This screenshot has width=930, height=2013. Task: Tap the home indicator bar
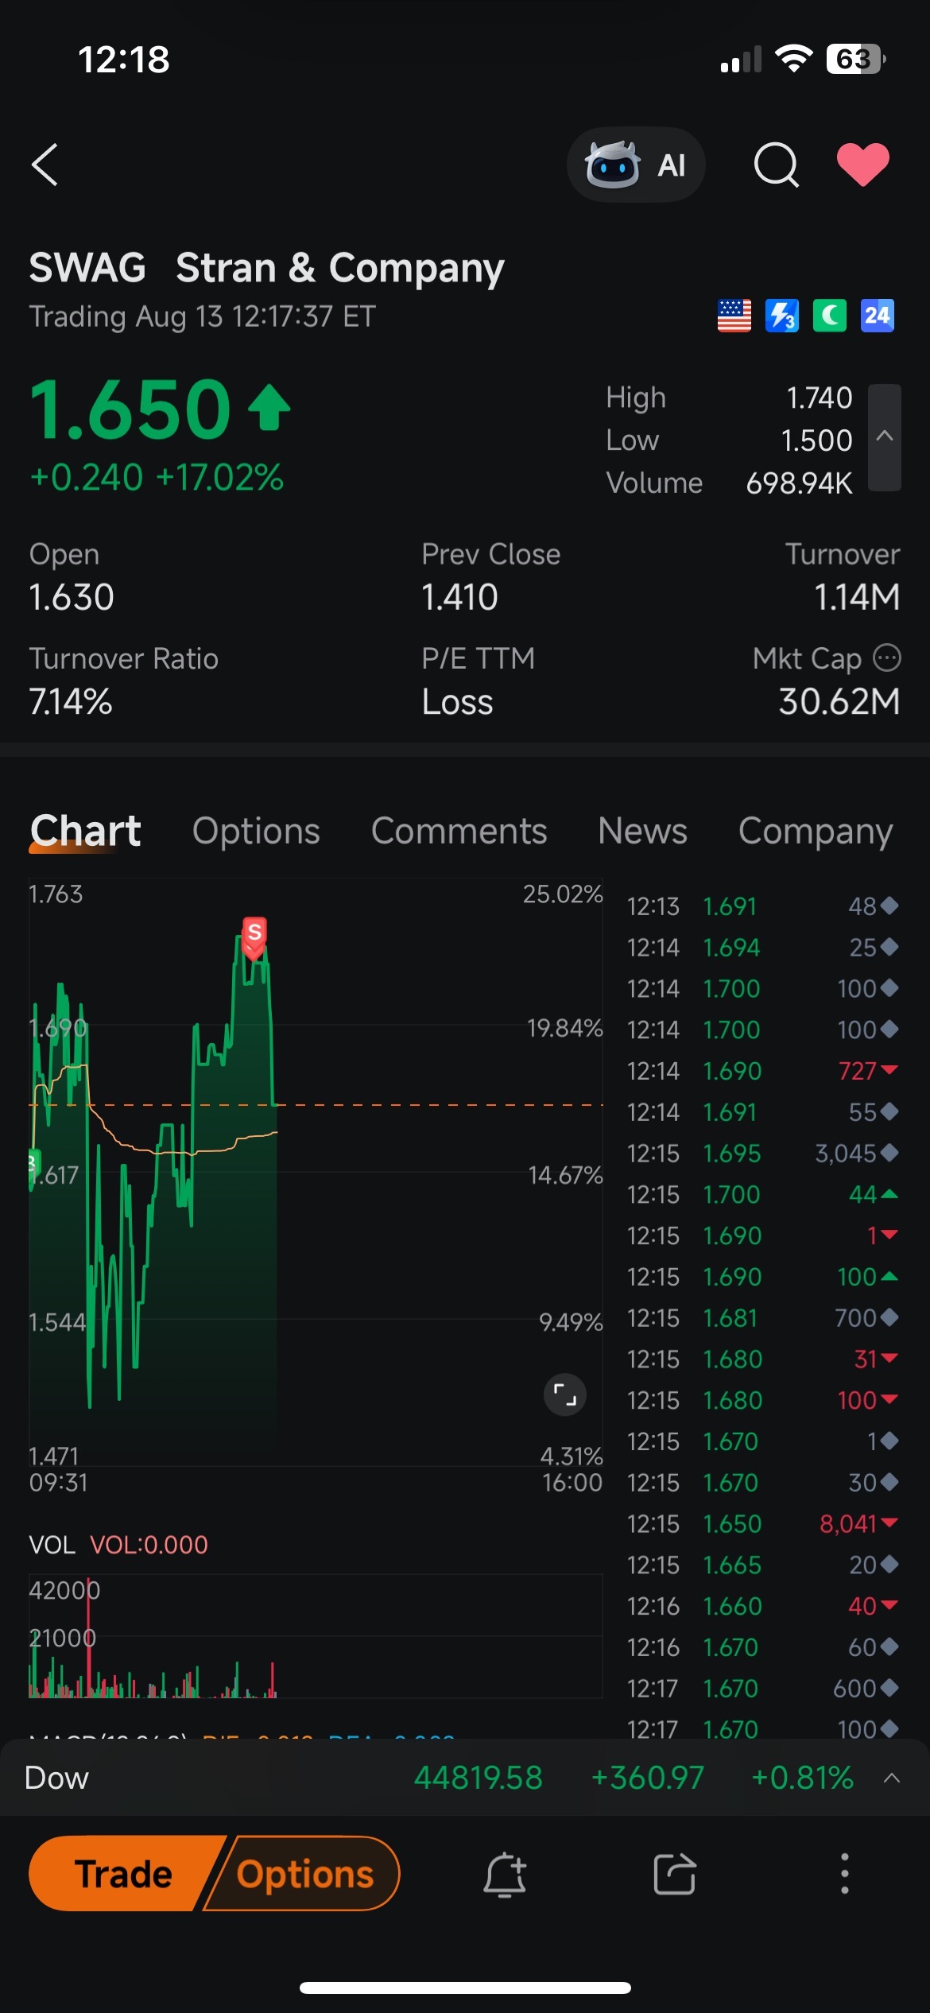point(465,1988)
